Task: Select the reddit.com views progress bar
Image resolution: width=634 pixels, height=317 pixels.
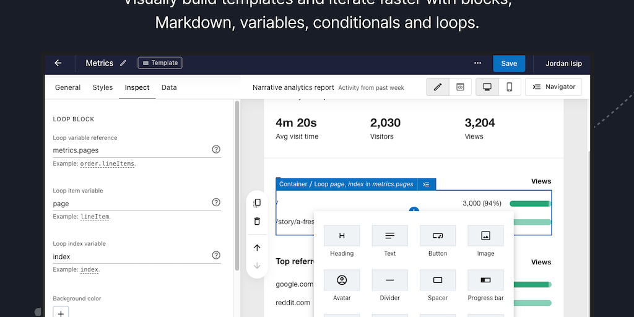Action: point(533,303)
